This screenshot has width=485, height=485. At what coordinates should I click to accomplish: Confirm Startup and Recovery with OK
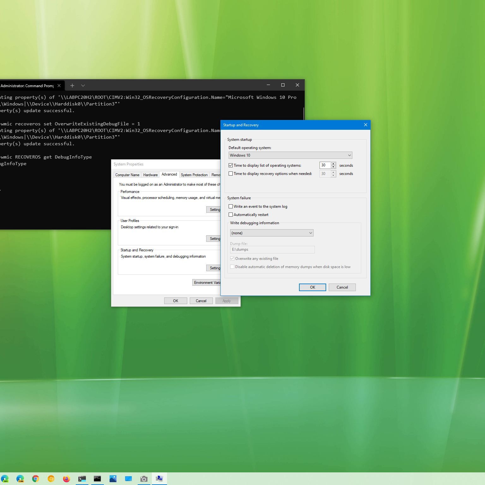[312, 287]
